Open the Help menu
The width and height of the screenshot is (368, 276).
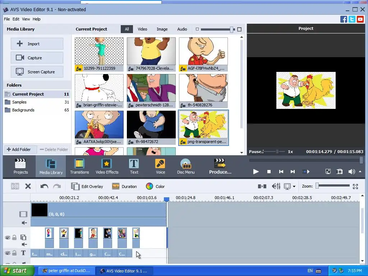click(36, 19)
